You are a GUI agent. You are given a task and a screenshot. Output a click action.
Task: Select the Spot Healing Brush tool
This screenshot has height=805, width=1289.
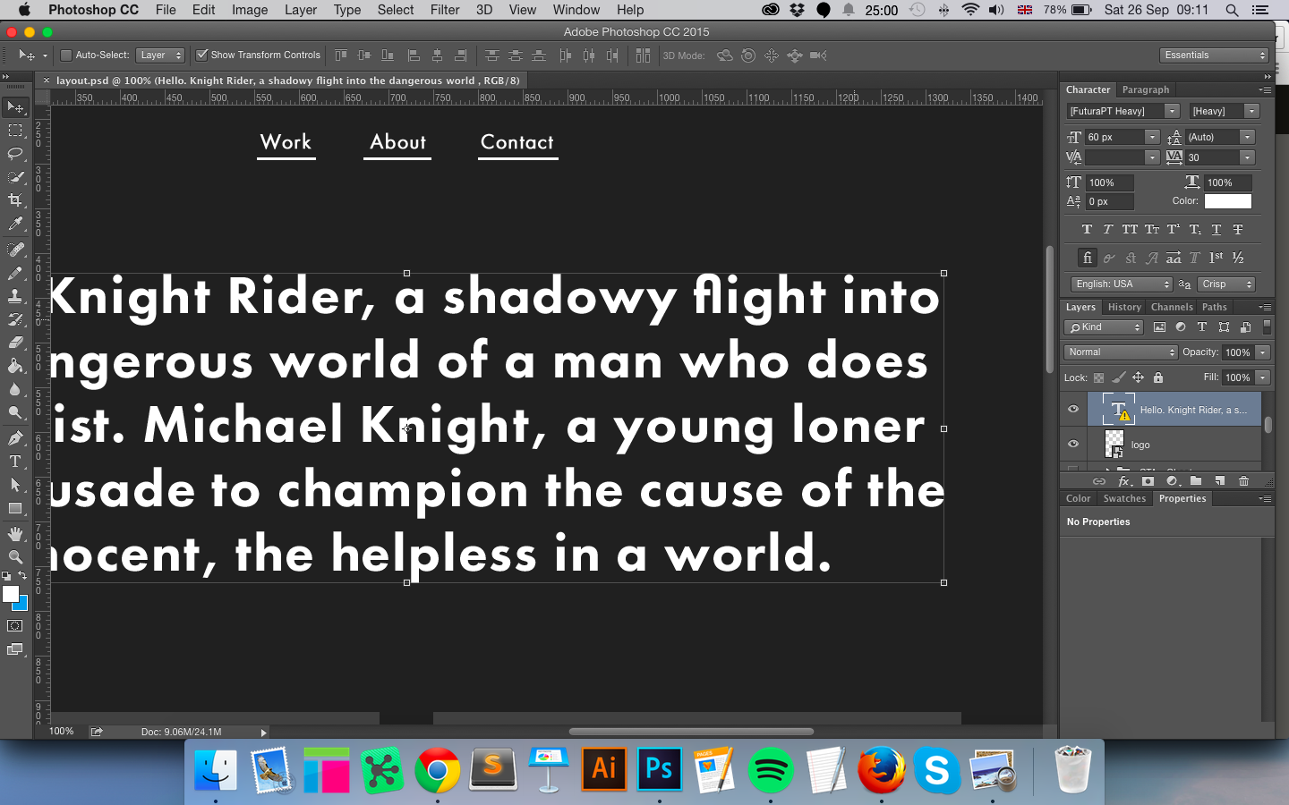(x=15, y=250)
